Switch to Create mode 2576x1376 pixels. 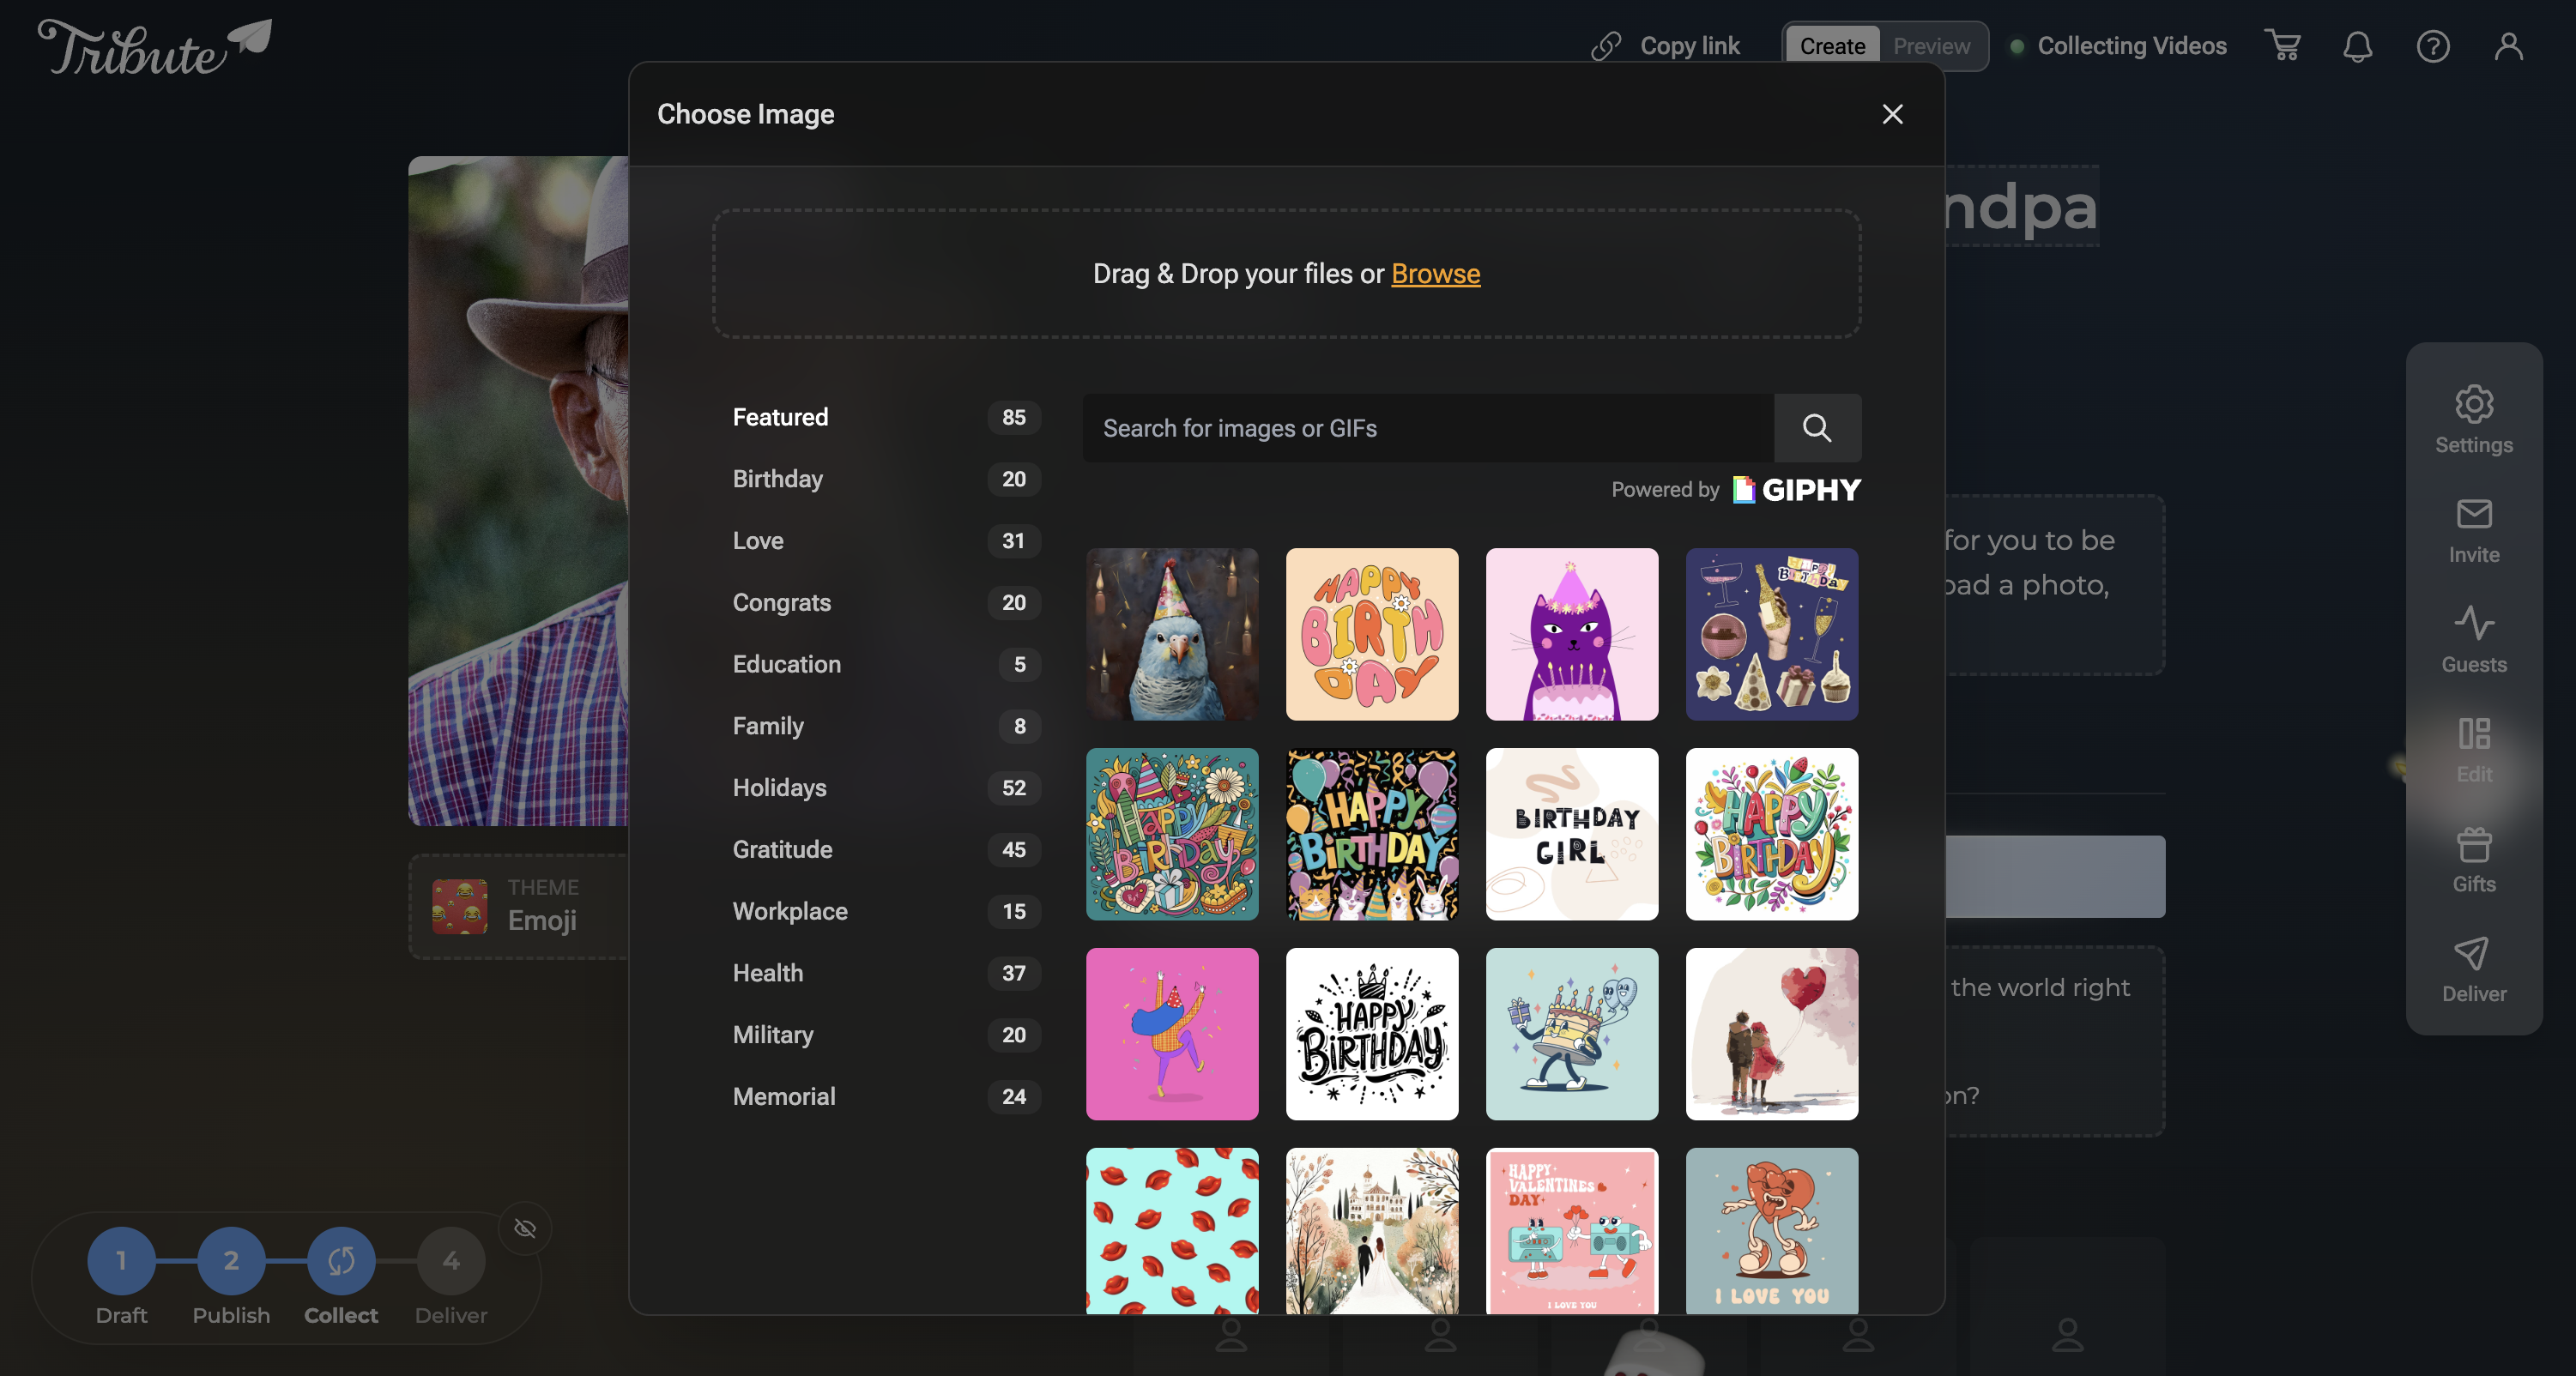(1832, 46)
